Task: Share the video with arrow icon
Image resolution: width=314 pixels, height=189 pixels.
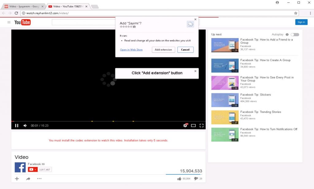Action: point(28,179)
